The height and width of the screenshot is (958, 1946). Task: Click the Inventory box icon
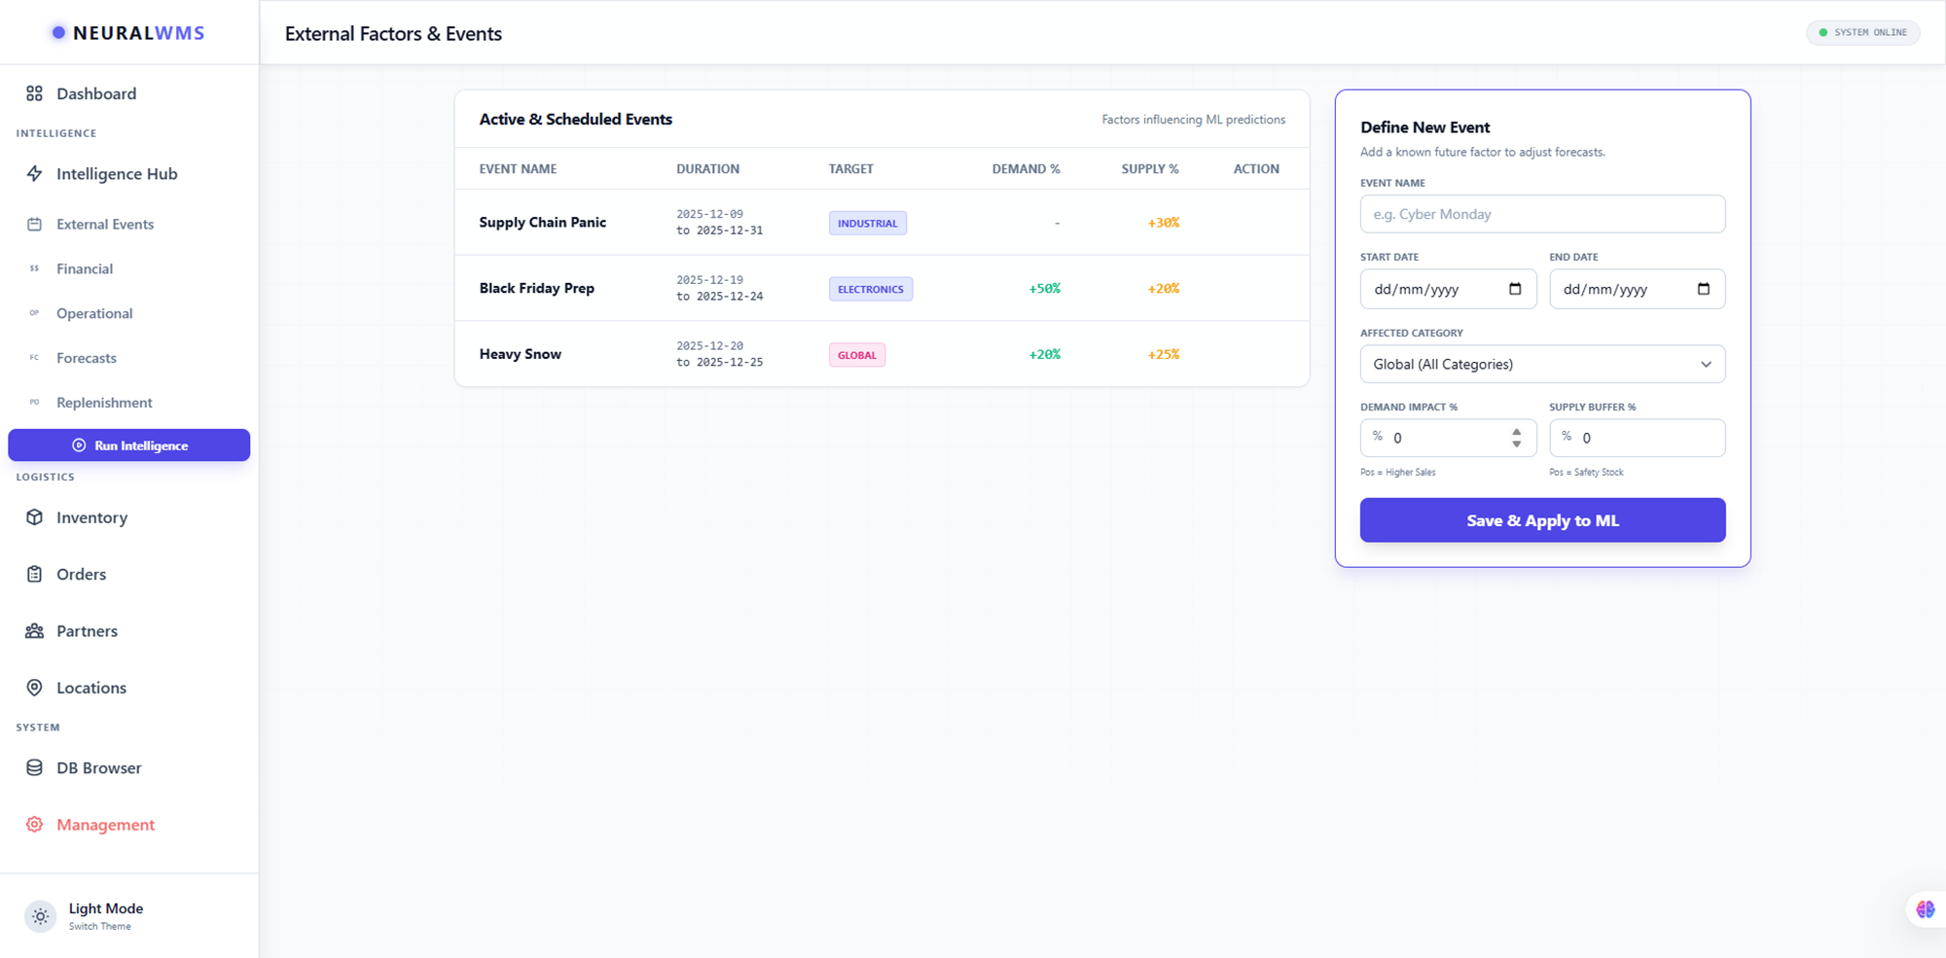tap(35, 517)
